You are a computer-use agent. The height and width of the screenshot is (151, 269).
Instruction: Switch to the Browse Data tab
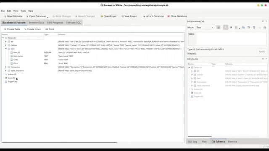(x=37, y=23)
